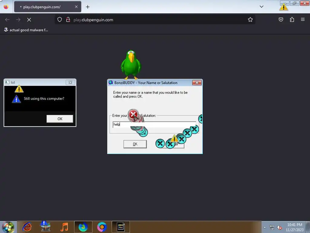Close the BonziBUDDY name dialog
The height and width of the screenshot is (233, 310).
coord(197,83)
